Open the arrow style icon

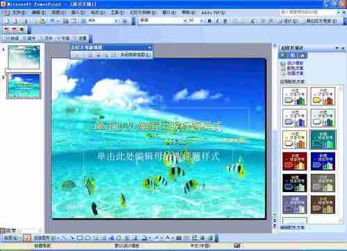(194, 238)
